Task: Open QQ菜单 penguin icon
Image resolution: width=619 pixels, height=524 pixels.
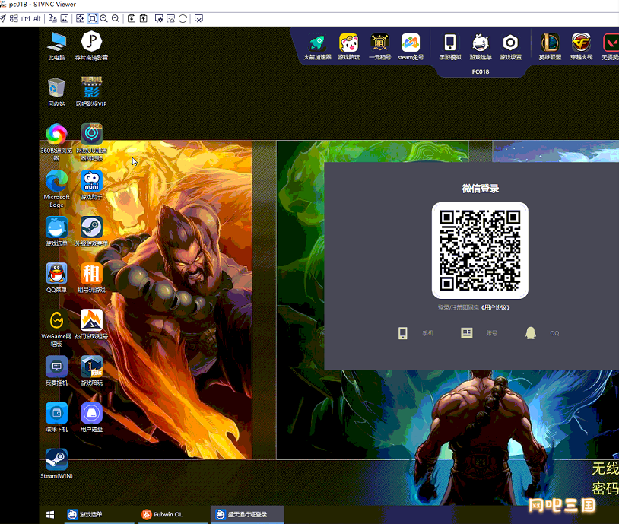Action: click(x=56, y=278)
